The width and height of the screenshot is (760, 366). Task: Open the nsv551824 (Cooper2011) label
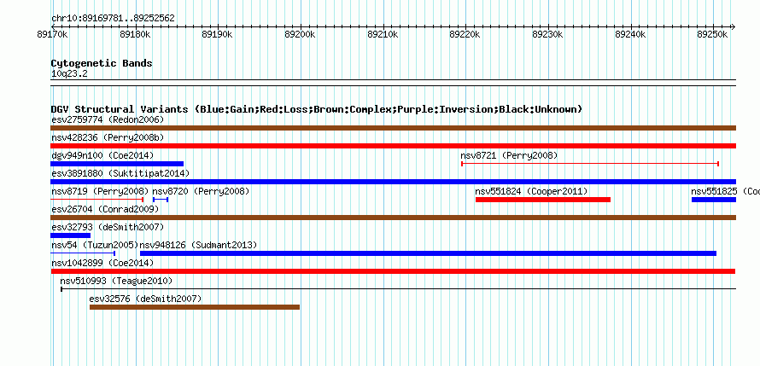531,191
